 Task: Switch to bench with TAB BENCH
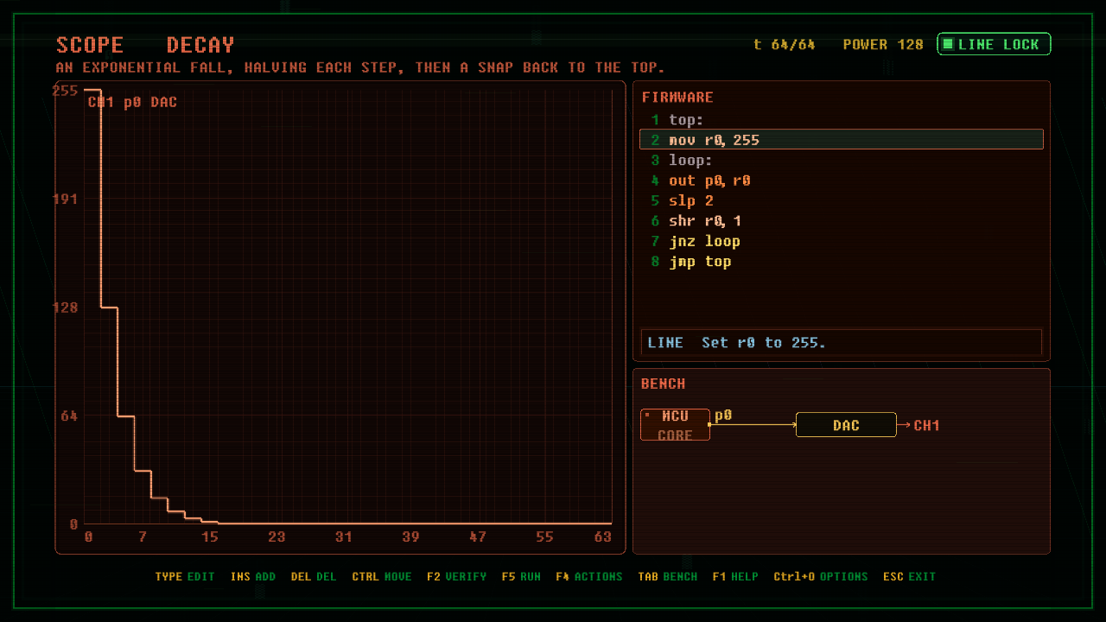click(x=667, y=576)
